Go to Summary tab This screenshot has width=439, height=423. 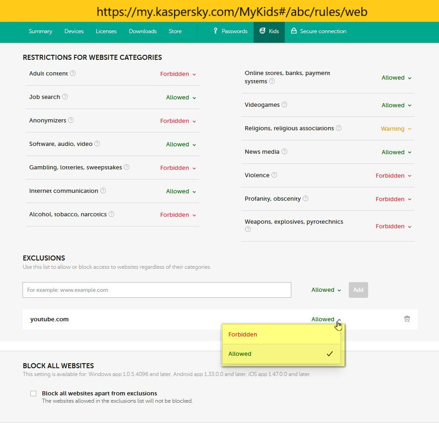point(40,31)
